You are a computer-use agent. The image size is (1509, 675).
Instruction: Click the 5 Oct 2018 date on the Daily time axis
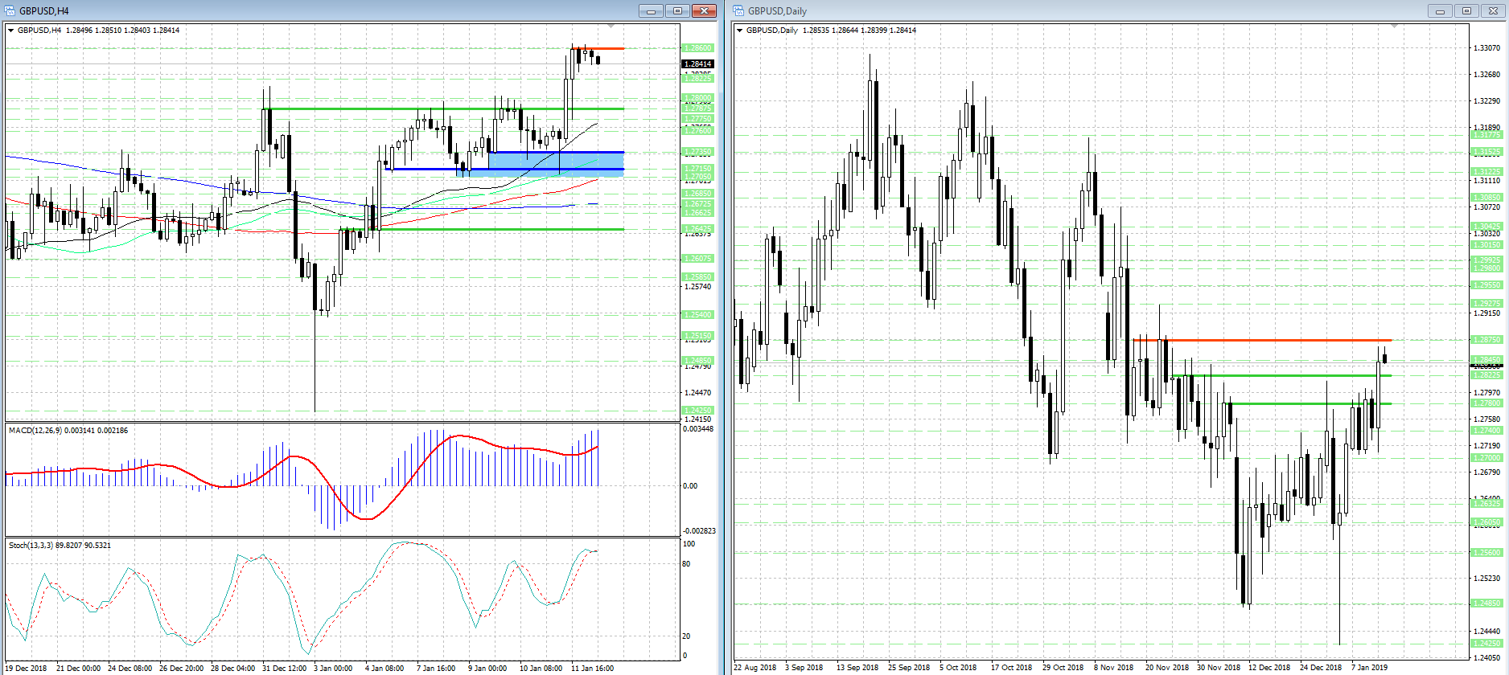(957, 668)
